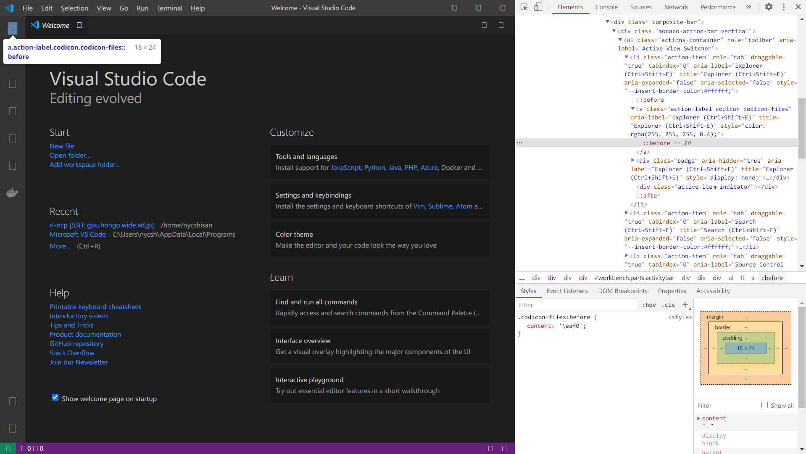Select the Docker icon in the activity bar
The width and height of the screenshot is (806, 454).
(x=13, y=193)
